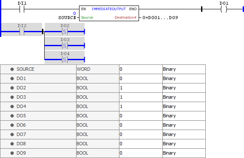This screenshot has width=244, height=158.
Task: Click the Source pin inside the block
Action: [x=87, y=17]
